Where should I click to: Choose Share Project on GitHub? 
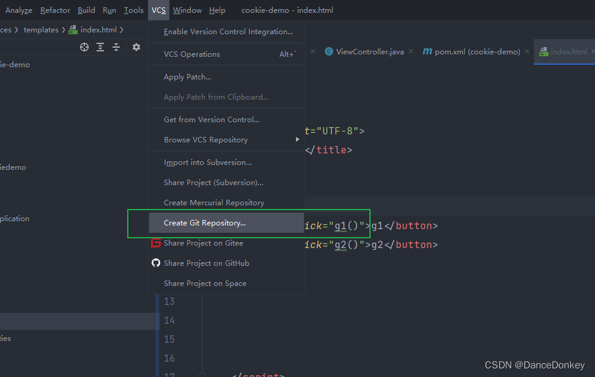click(x=226, y=263)
